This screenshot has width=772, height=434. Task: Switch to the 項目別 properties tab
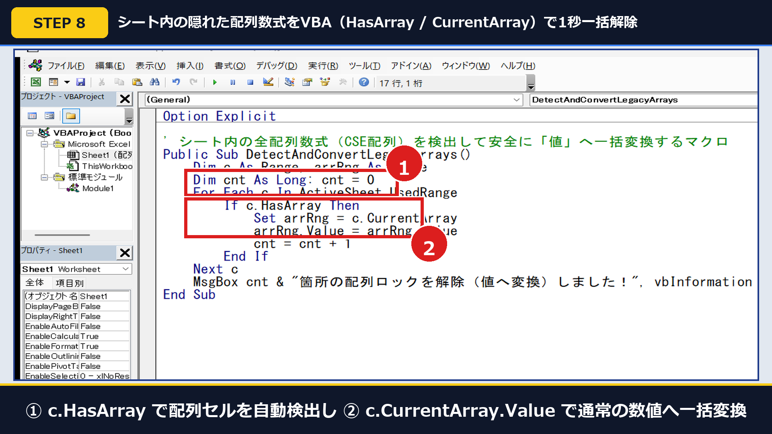[x=69, y=283]
